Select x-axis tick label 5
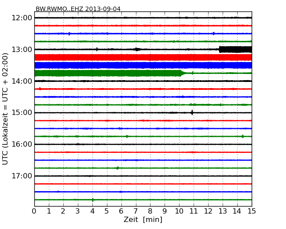This screenshot has height=229, width=286. pos(107,211)
